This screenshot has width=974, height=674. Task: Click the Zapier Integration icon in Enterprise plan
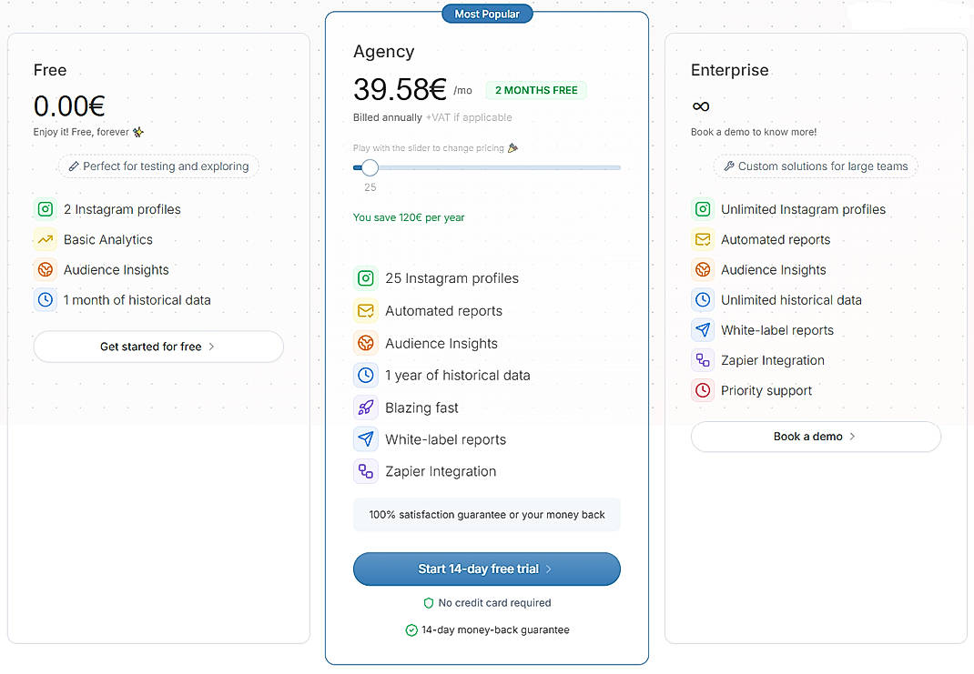pos(703,360)
